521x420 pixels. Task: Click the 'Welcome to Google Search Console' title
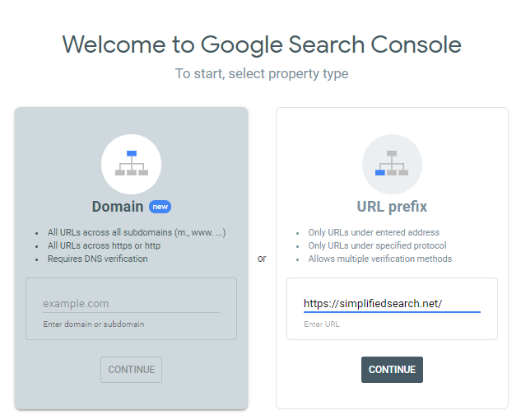click(x=262, y=45)
